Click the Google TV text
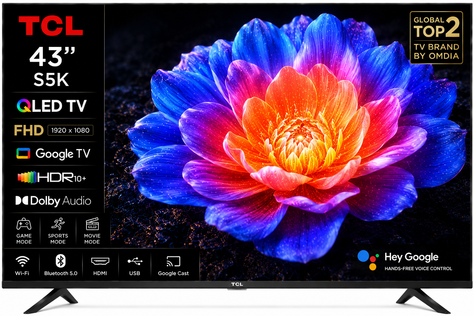 tap(63, 154)
